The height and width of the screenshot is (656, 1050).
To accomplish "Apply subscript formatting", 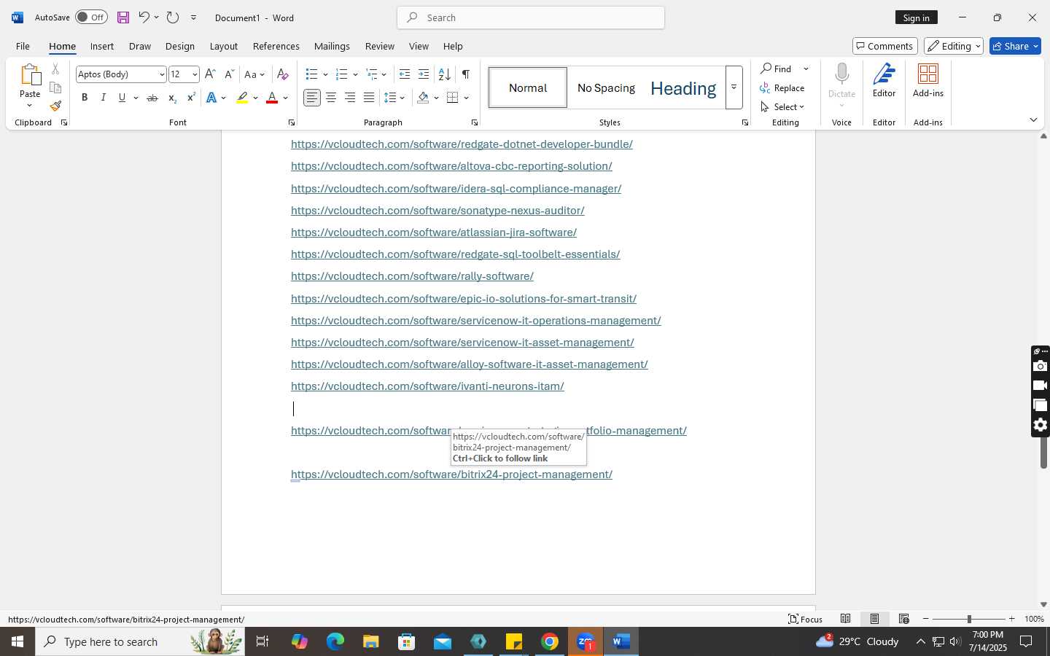I will point(172,98).
